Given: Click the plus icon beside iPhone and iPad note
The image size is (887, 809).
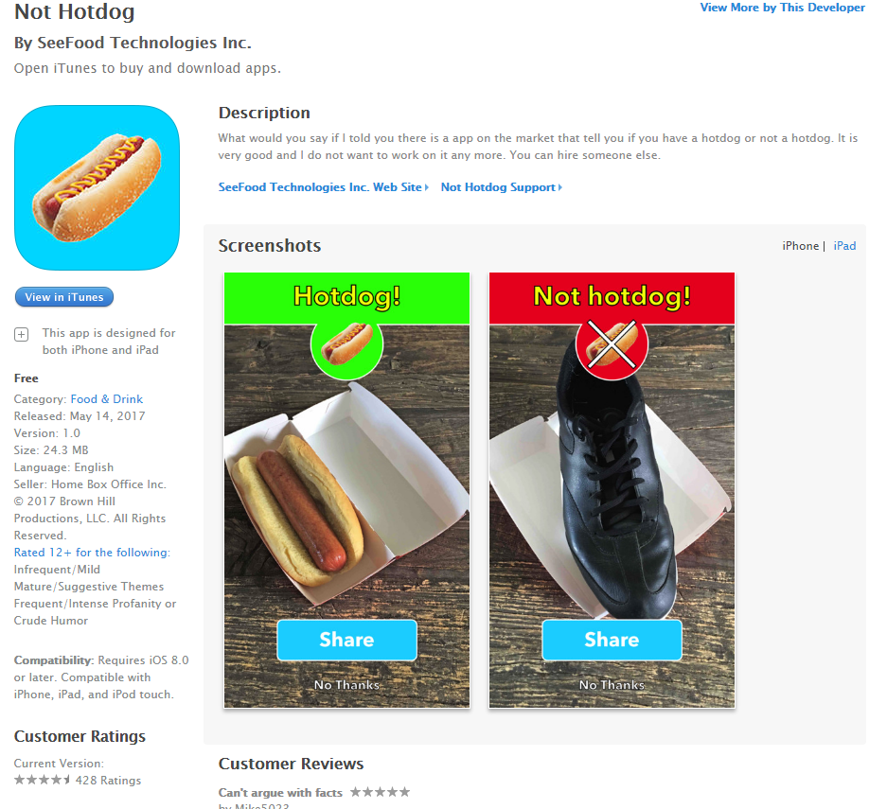Looking at the screenshot, I should [x=22, y=334].
